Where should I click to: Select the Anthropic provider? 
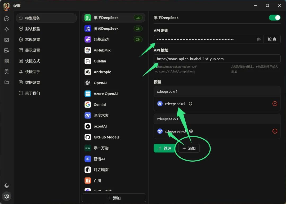point(113,72)
